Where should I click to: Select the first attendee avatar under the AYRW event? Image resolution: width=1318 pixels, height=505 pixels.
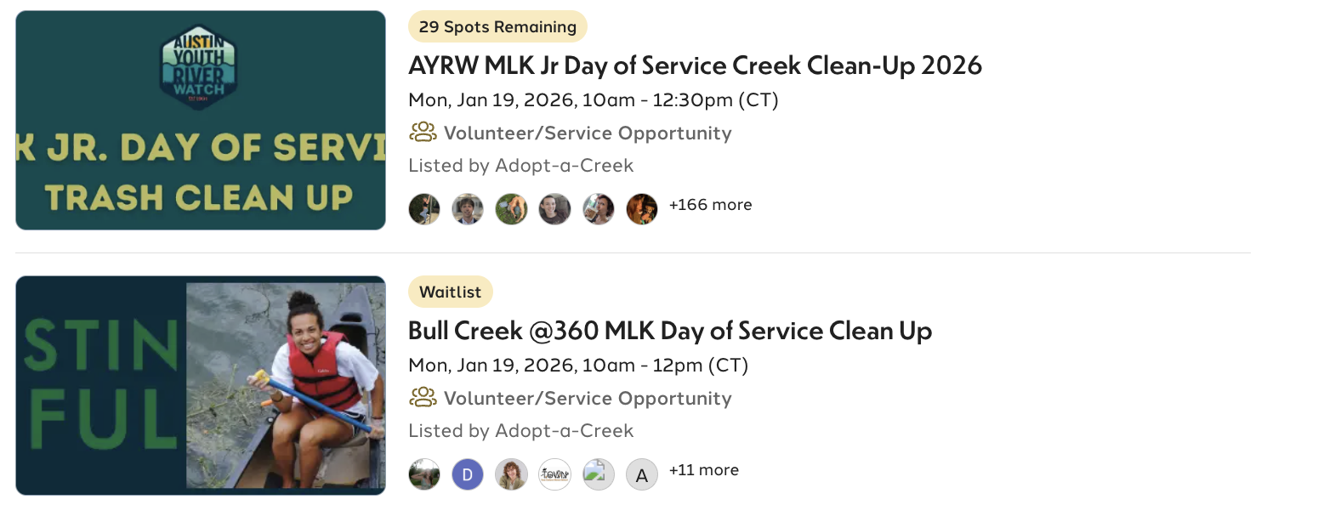[424, 208]
